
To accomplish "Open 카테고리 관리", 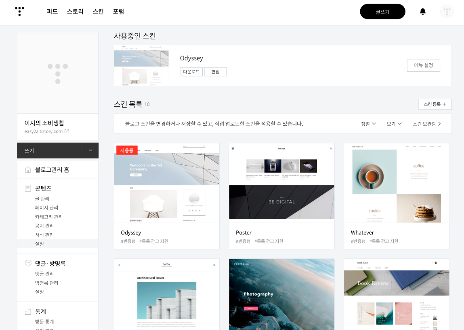I will click(49, 217).
